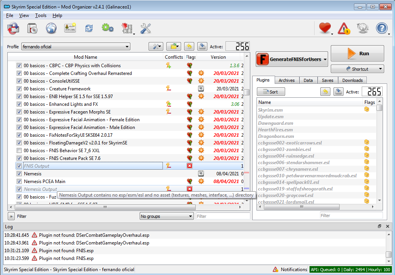Click the Refresh arrows icon
Image resolution: width=395 pixels, height=275 pixels.
pyautogui.click(x=89, y=28)
